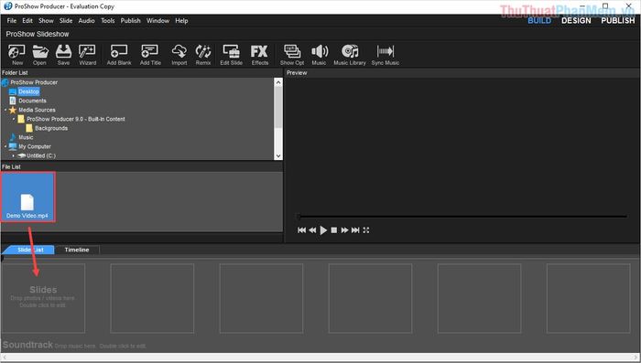This screenshot has height=363, width=641.
Task: Open the Help menu
Action: pos(181,20)
